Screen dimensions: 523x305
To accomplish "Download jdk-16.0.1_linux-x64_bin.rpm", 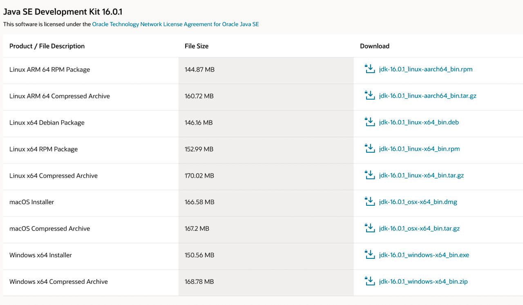I will [x=419, y=149].
